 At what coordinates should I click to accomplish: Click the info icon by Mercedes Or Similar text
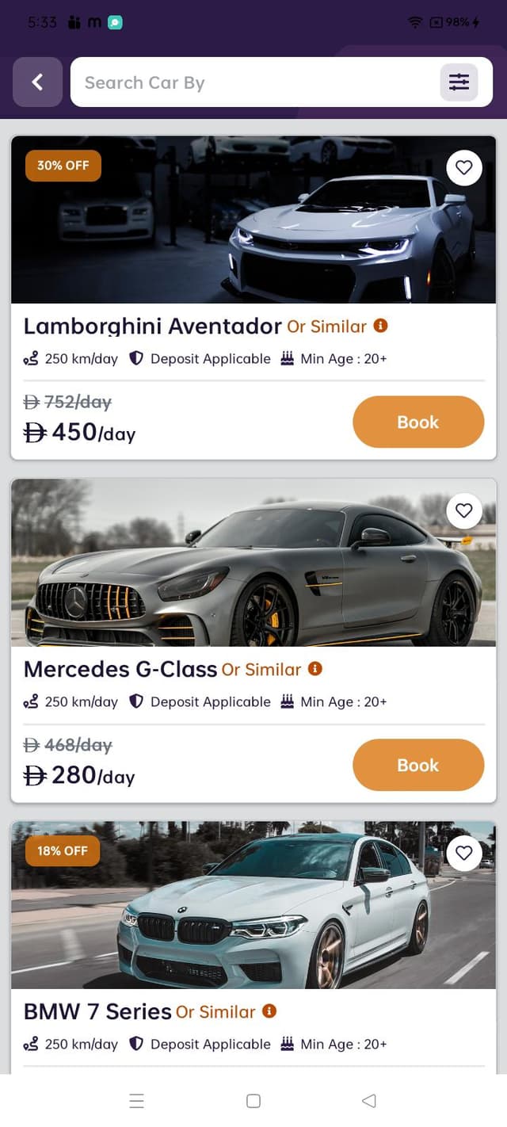click(315, 669)
